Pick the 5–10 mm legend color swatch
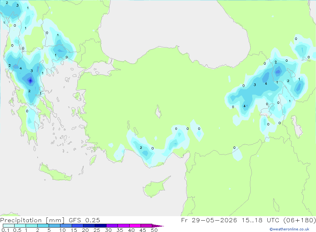Image resolution: width=316 pixels, height=232 pixels. pos(54,226)
